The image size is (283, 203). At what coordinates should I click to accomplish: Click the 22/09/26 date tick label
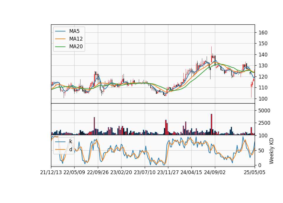click(x=98, y=172)
